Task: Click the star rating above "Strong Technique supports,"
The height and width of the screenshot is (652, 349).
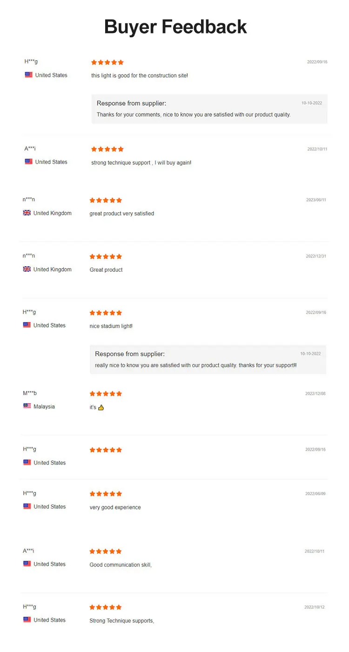Action: tap(106, 607)
